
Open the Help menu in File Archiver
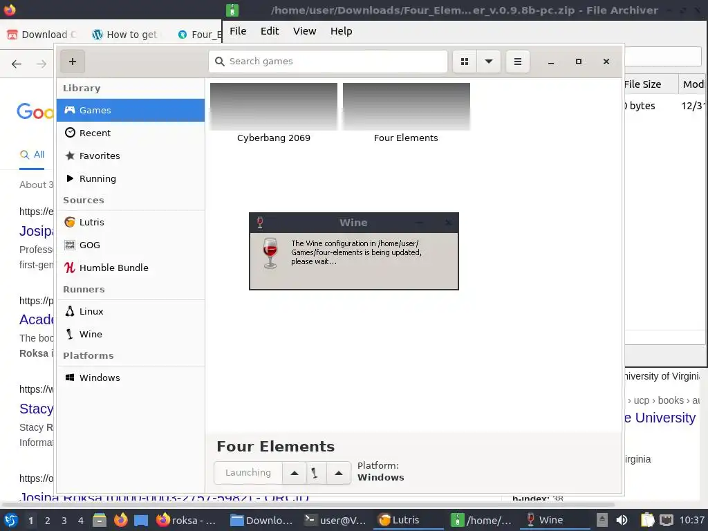click(341, 31)
